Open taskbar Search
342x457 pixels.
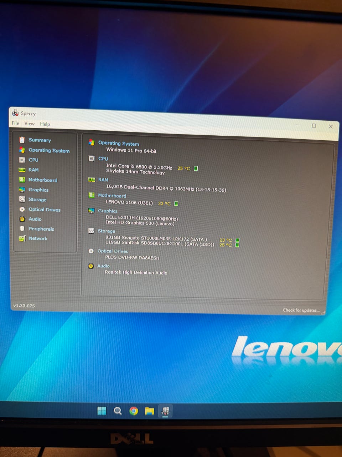pos(118,411)
